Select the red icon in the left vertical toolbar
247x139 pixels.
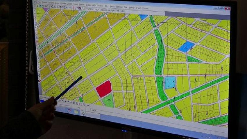click(x=40, y=82)
